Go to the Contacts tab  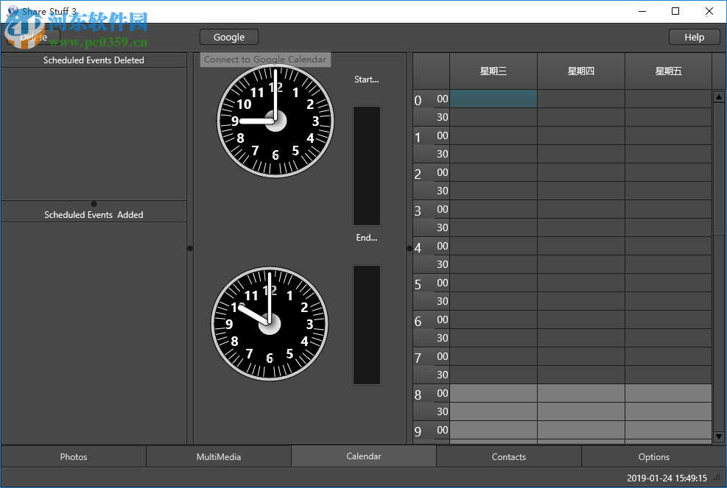coord(509,456)
